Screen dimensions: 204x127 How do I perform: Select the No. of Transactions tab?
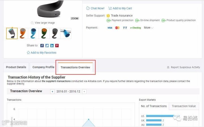pyautogui.click(x=154, y=106)
